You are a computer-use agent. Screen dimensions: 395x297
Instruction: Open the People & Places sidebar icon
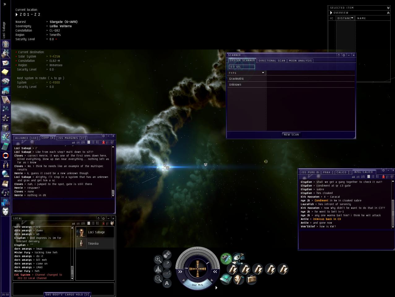6,54
